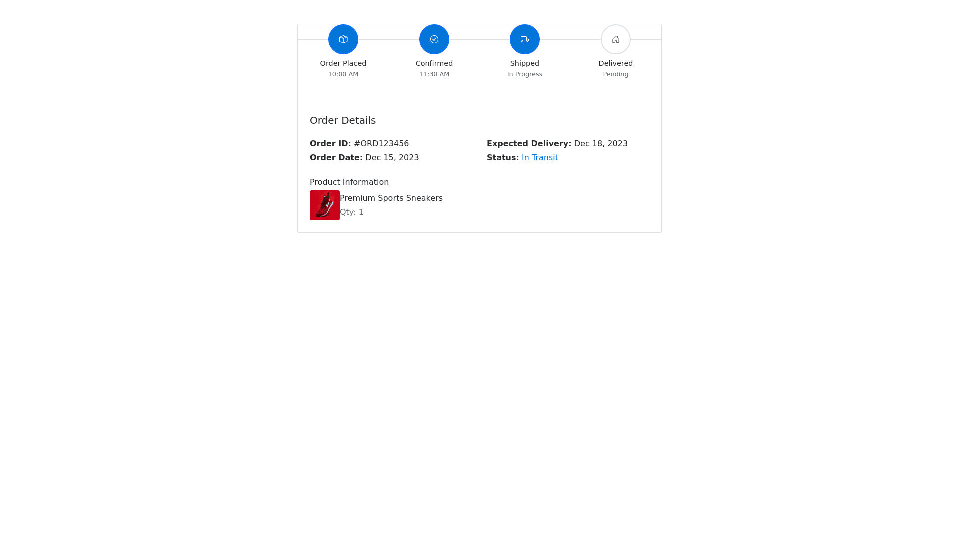This screenshot has height=539, width=959.
Task: Click the Order Placed step label
Action: 343,63
